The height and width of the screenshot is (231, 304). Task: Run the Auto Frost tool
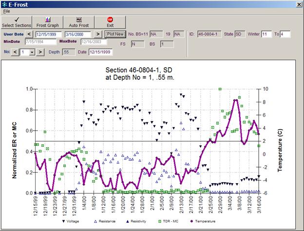(79, 22)
